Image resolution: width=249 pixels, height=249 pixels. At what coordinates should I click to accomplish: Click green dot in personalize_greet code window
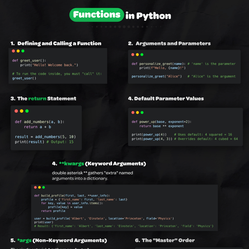[x=142, y=55]
